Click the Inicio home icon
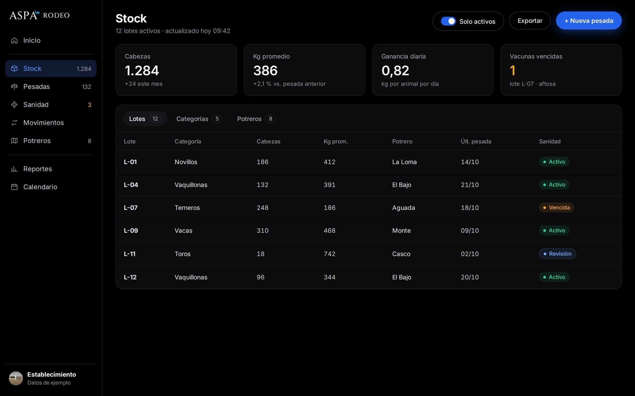The image size is (635, 396). point(14,40)
